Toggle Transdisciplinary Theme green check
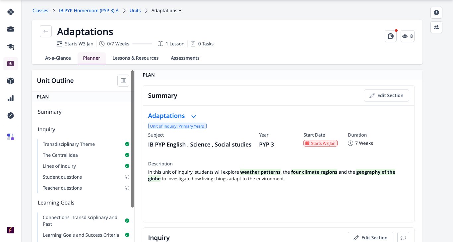The width and height of the screenshot is (453, 242). tap(127, 144)
